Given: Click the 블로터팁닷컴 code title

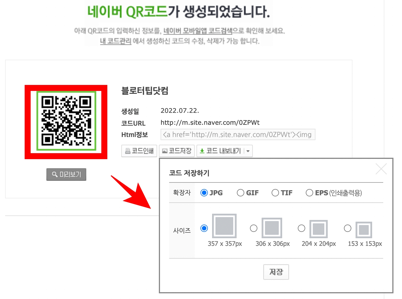Looking at the screenshot, I should 145,91.
